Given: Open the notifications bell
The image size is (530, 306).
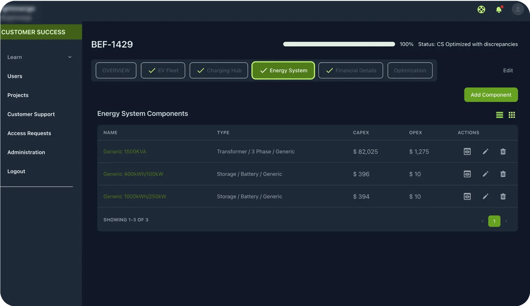Looking at the screenshot, I should click(499, 10).
